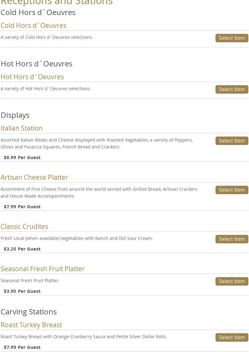The height and width of the screenshot is (352, 249).
Task: Click the $3.25 Per Guest price
Action: [22, 249]
